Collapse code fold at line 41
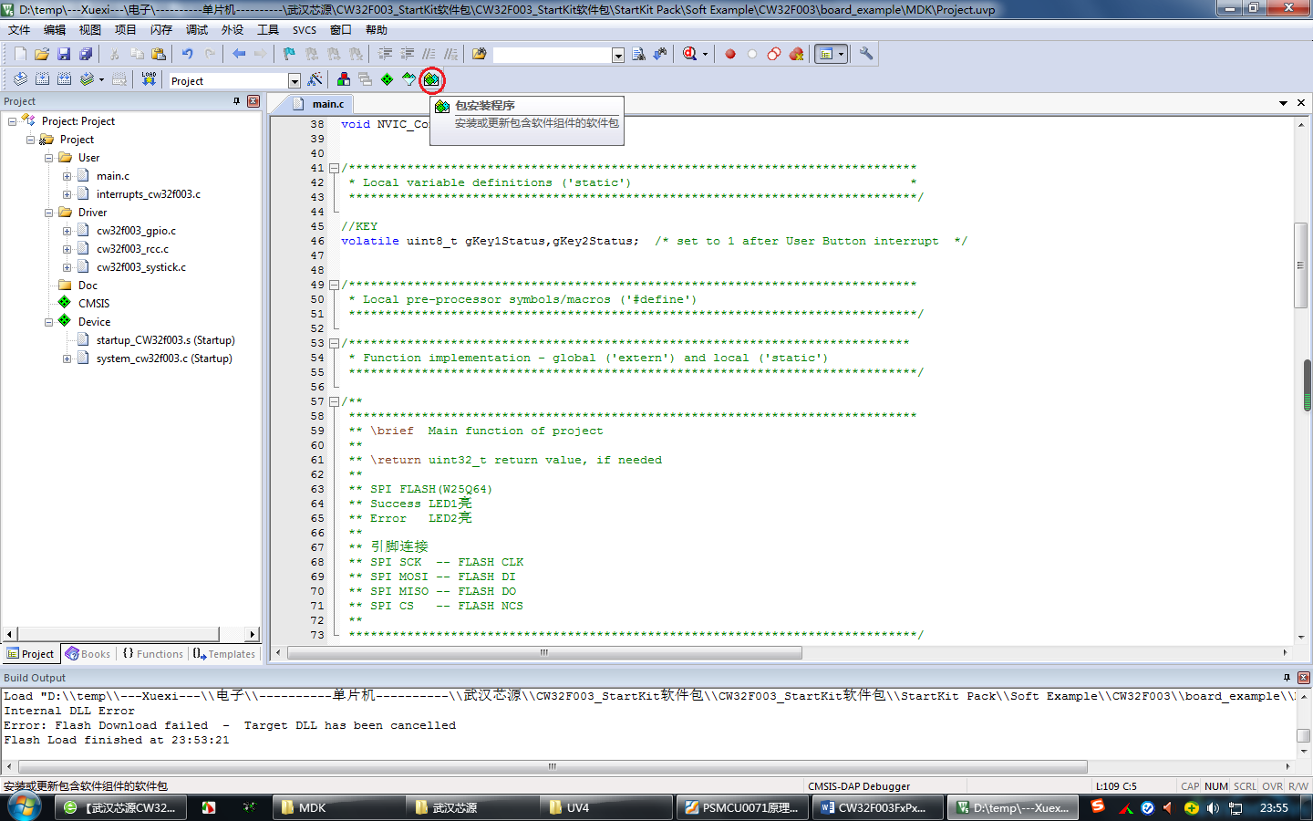 tap(335, 168)
